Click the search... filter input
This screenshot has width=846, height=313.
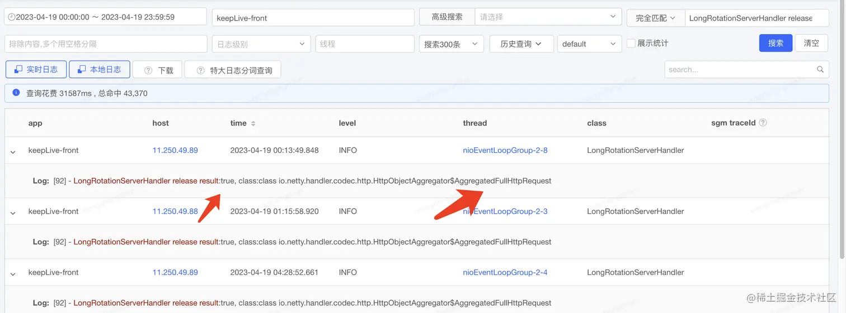tap(747, 70)
